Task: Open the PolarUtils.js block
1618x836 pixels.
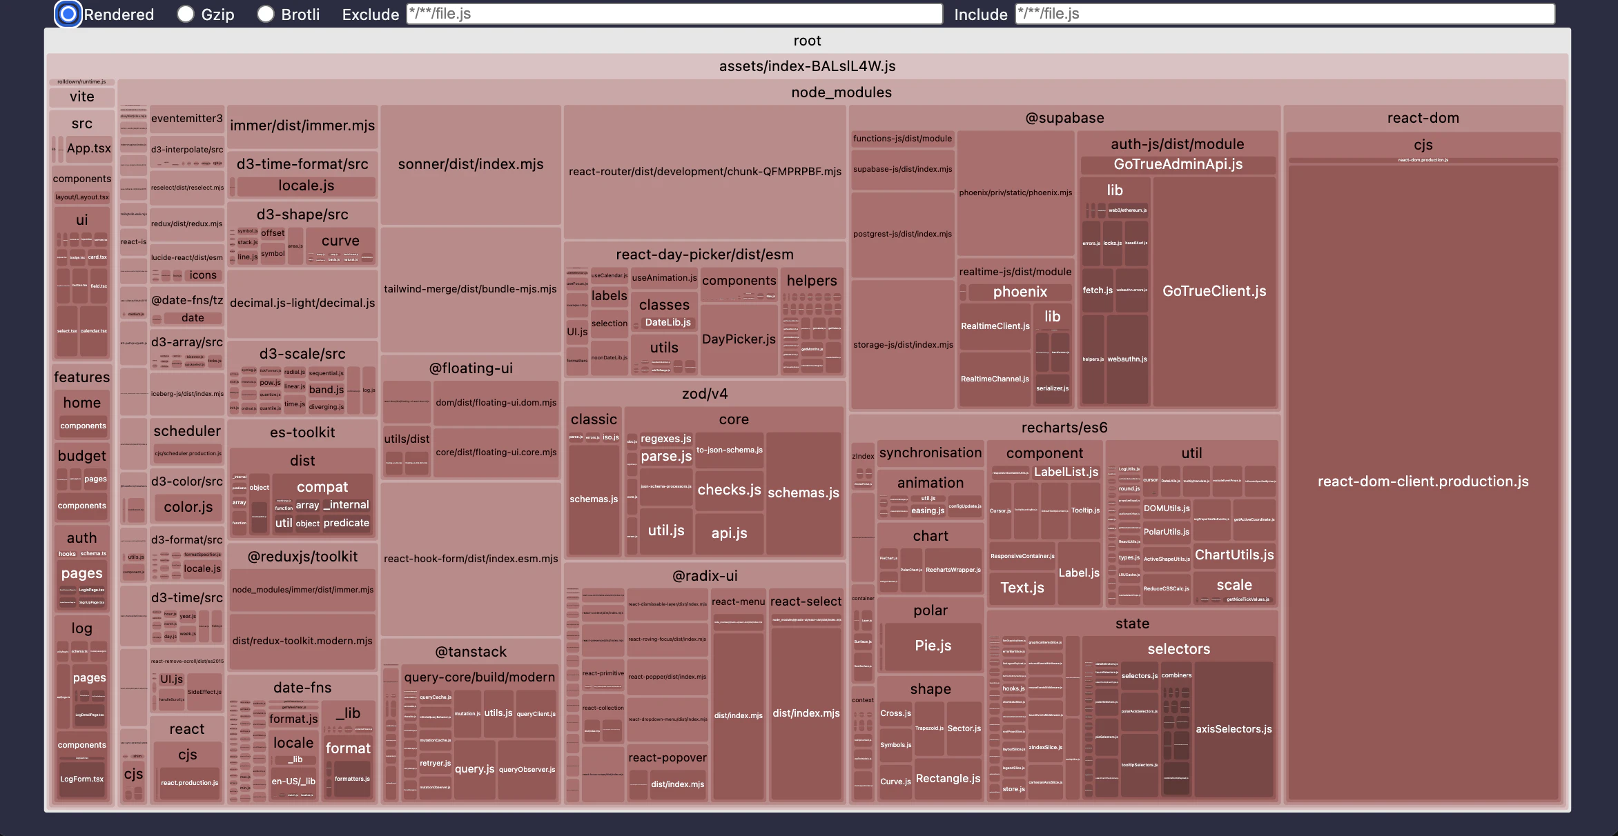Action: (1167, 532)
